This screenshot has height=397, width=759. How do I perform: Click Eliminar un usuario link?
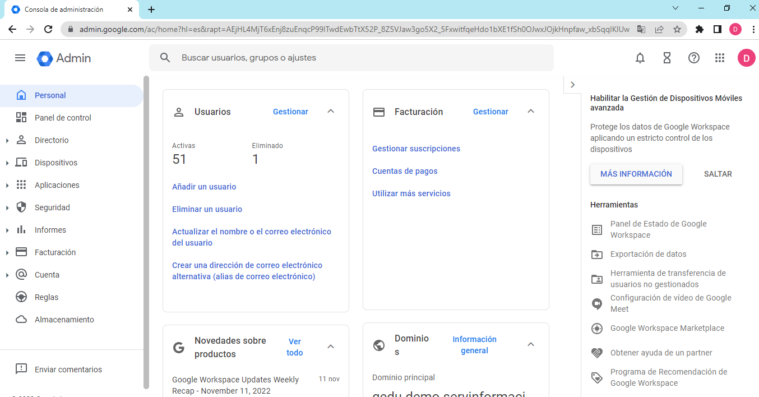[x=207, y=209]
